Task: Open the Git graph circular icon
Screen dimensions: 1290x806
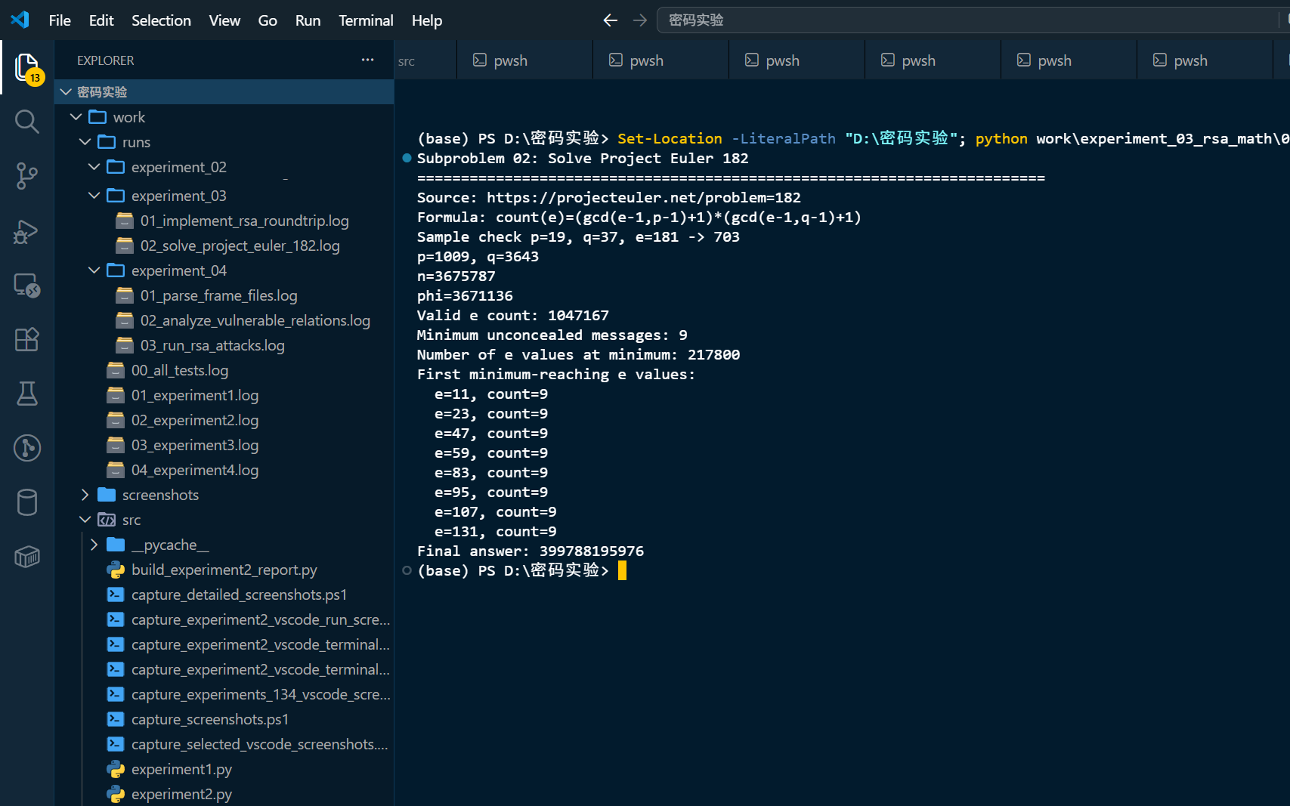Action: (x=27, y=448)
